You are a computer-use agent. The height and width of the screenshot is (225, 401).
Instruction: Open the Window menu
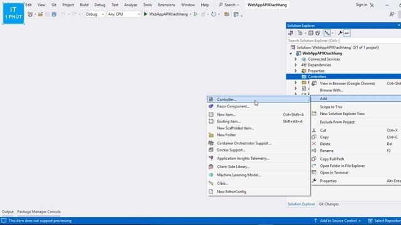click(x=188, y=5)
